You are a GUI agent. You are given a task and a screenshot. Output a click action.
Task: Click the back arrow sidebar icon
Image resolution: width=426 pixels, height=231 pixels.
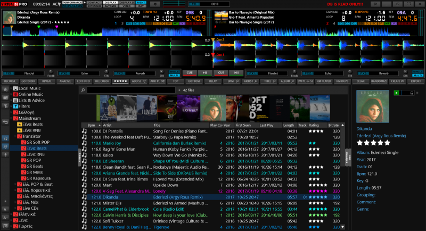click(x=5, y=122)
